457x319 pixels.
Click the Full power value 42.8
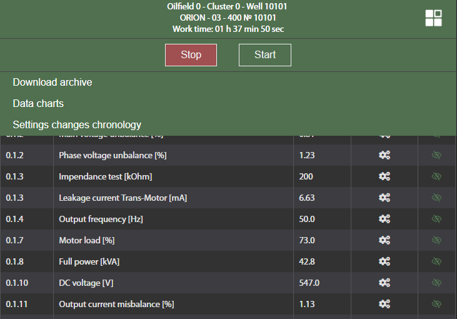tap(307, 261)
